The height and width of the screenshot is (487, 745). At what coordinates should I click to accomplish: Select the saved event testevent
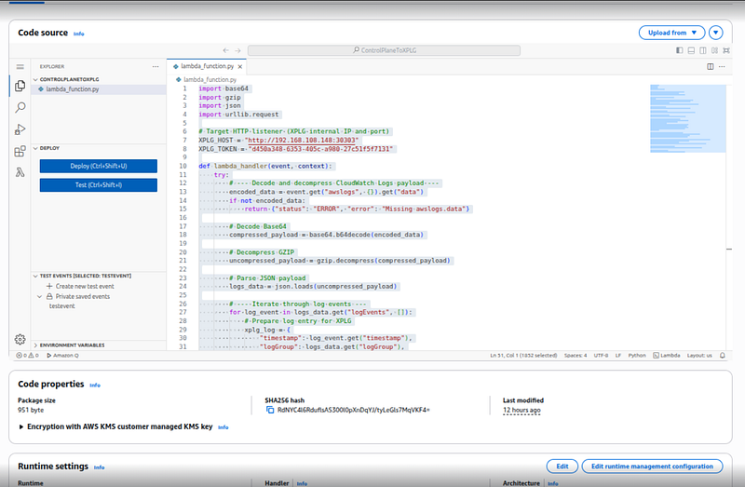tap(61, 306)
